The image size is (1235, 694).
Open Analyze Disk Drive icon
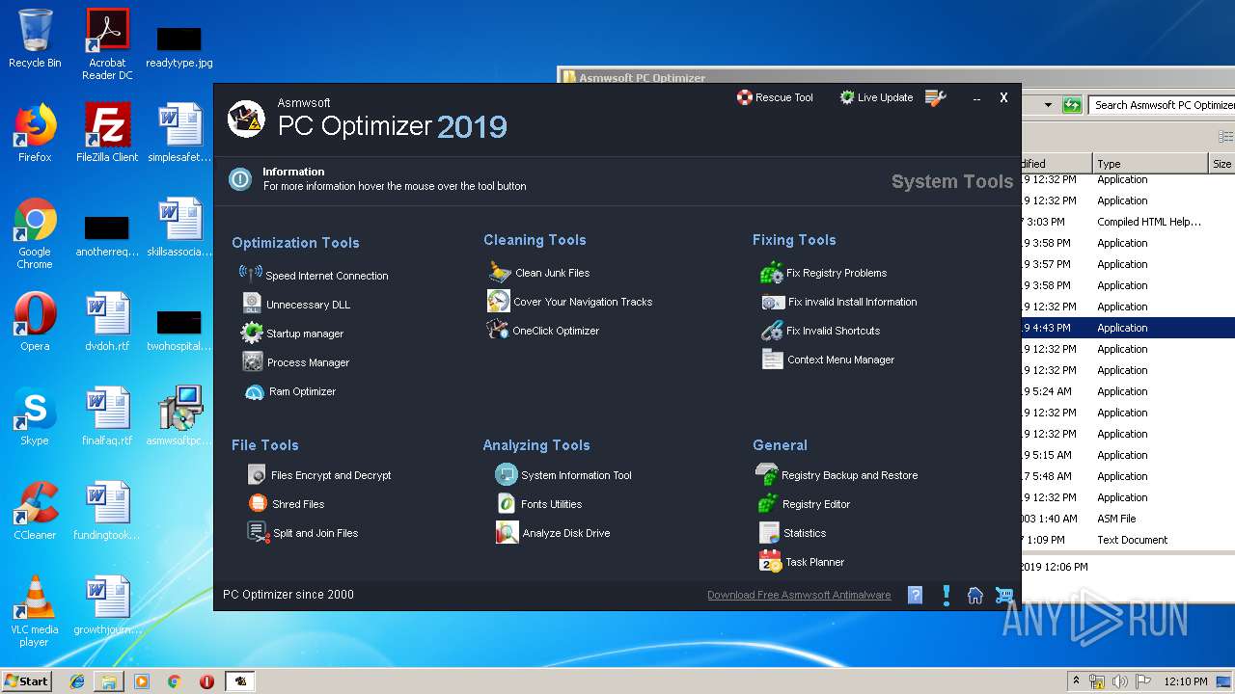pos(507,532)
